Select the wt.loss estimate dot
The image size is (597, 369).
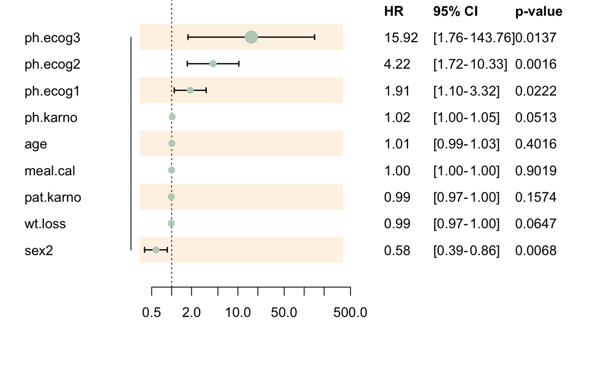pos(171,223)
